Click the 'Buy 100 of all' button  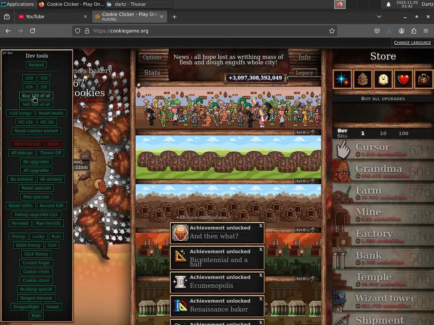click(x=36, y=96)
